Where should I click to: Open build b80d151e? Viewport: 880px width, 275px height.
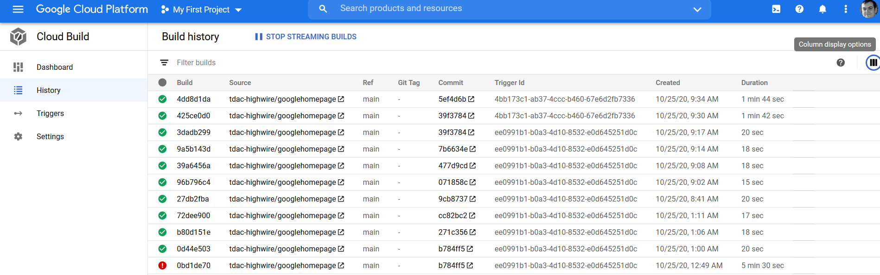click(193, 232)
